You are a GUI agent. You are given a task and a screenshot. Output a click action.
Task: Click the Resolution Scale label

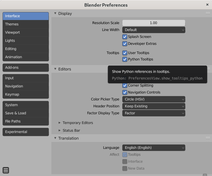click(x=106, y=23)
